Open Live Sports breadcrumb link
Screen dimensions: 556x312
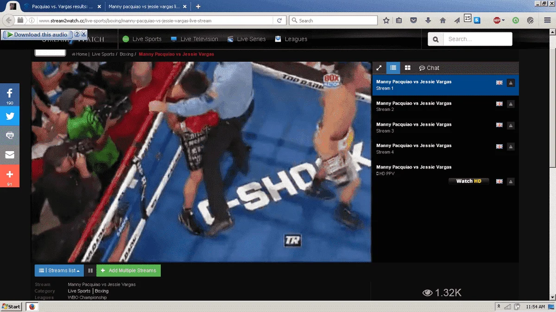103,54
